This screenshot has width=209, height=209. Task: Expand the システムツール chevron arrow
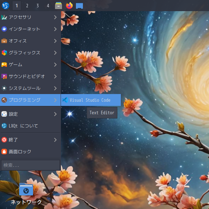coord(55,88)
